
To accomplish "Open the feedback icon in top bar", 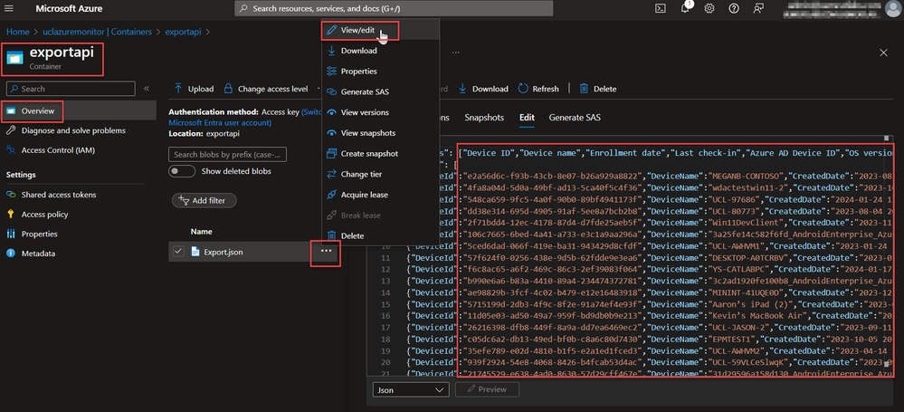I will tap(758, 9).
